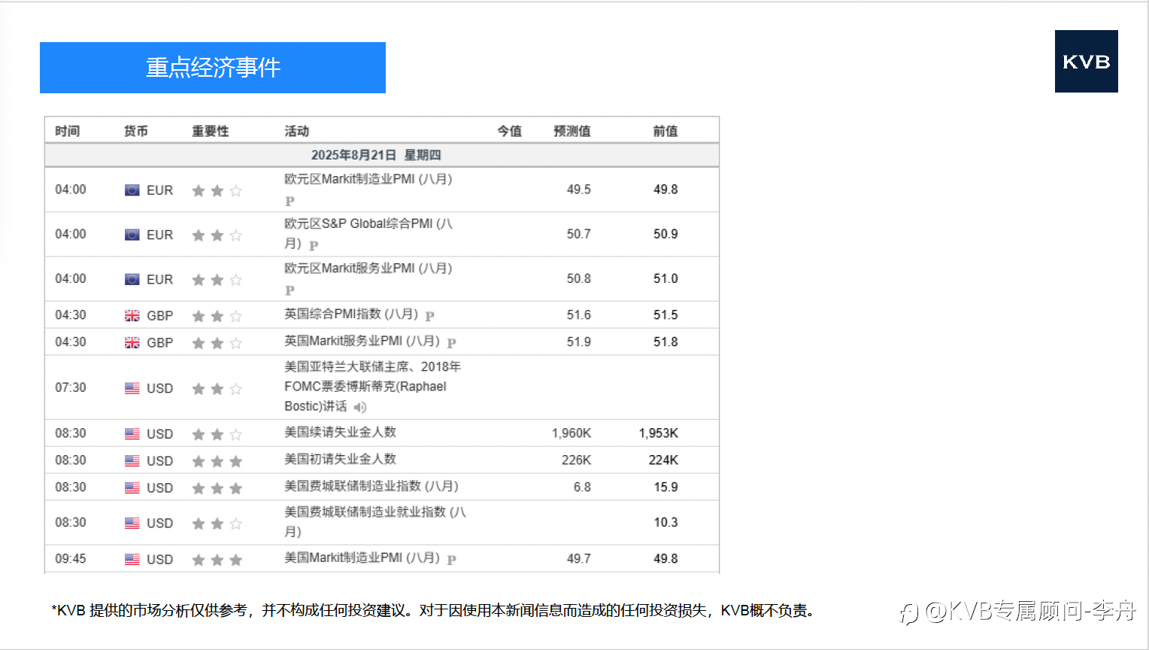The width and height of the screenshot is (1149, 650).
Task: Click the 09:45 time cell
Action: [71, 559]
